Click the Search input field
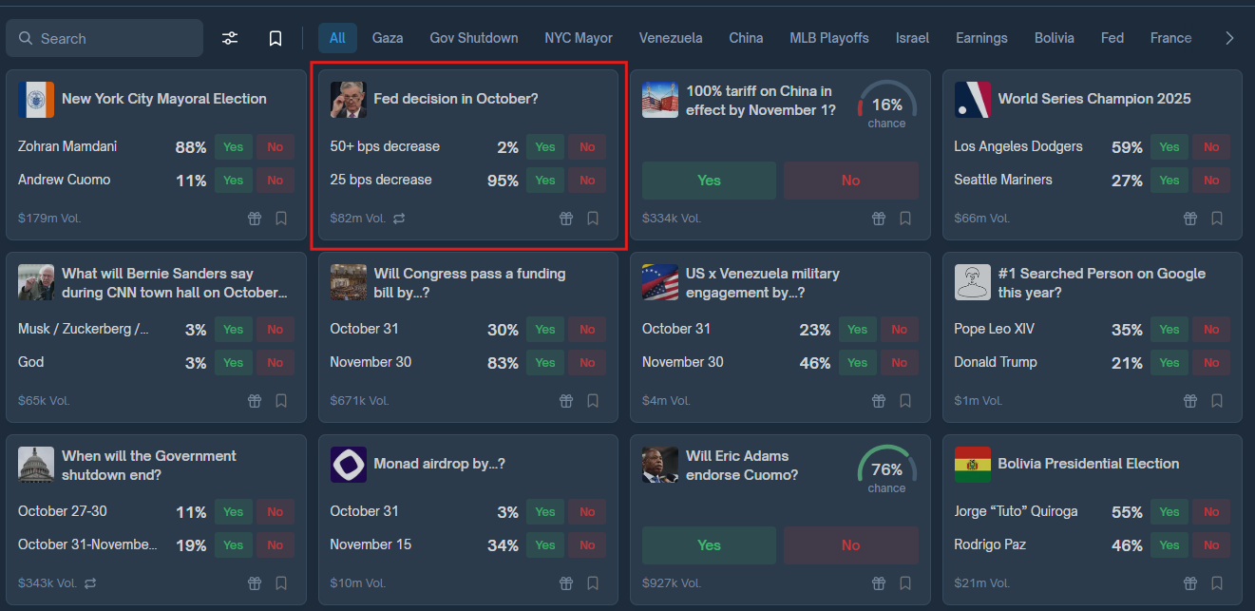Viewport: 1255px width, 611px height. (114, 38)
